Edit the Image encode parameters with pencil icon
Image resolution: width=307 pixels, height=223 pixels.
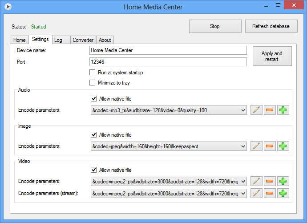(256, 146)
